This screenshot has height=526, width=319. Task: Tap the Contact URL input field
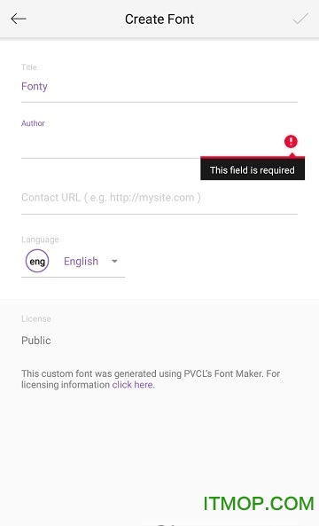[159, 198]
